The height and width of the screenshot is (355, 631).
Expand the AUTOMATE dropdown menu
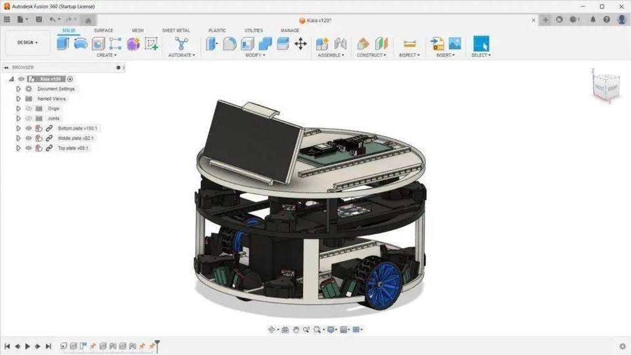pos(181,55)
